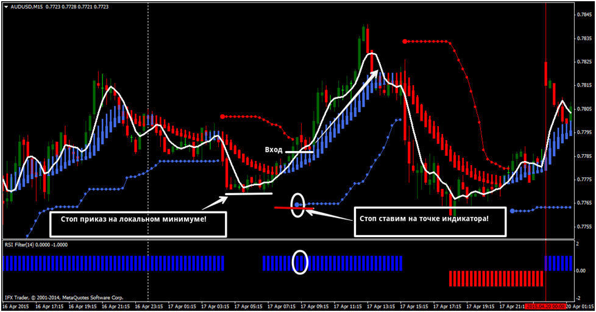Click the 17 Apr 07:15 time label
Image resolution: width=596 pixels, height=312 pixels.
tap(282, 306)
